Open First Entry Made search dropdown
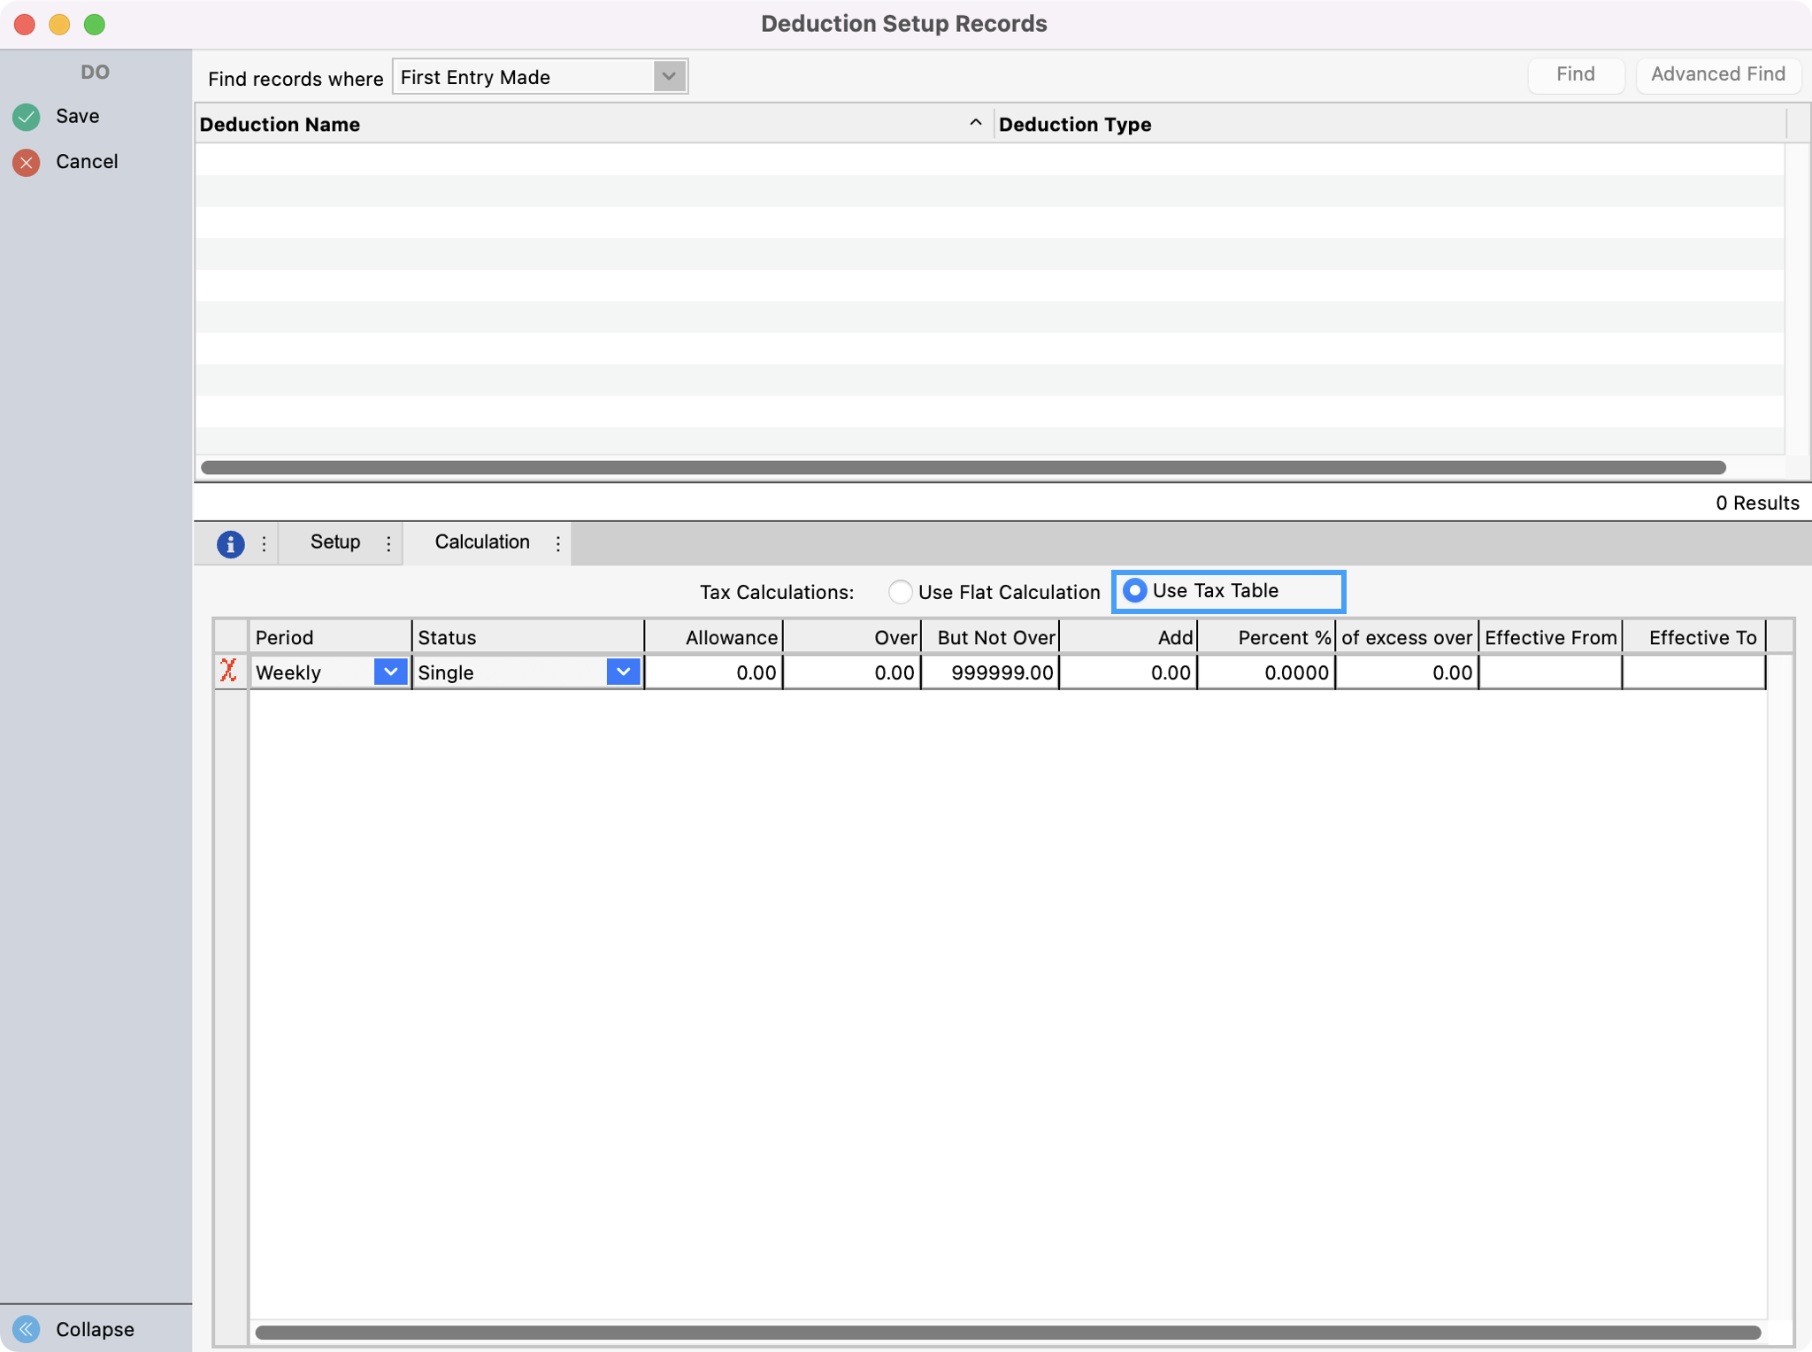 tap(669, 77)
